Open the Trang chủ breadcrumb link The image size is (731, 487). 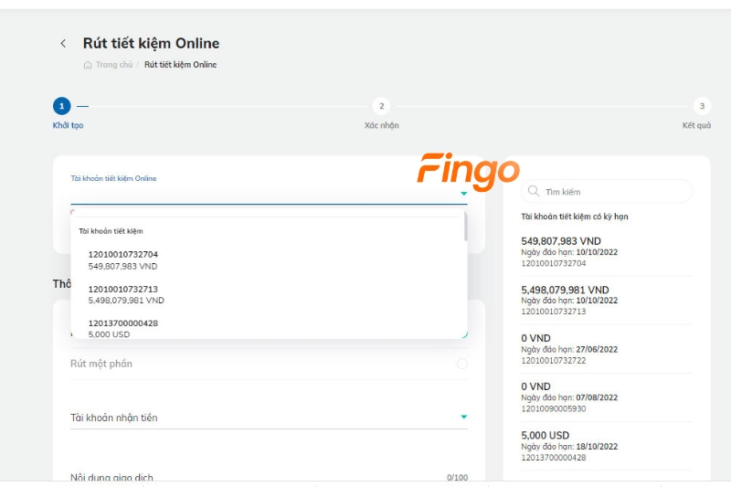114,65
